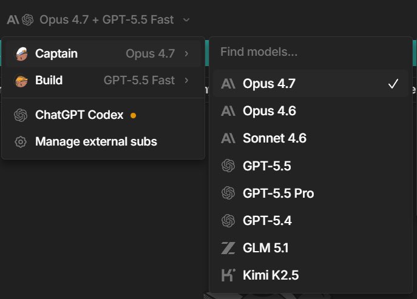Expand the Captain row chevron

point(186,54)
